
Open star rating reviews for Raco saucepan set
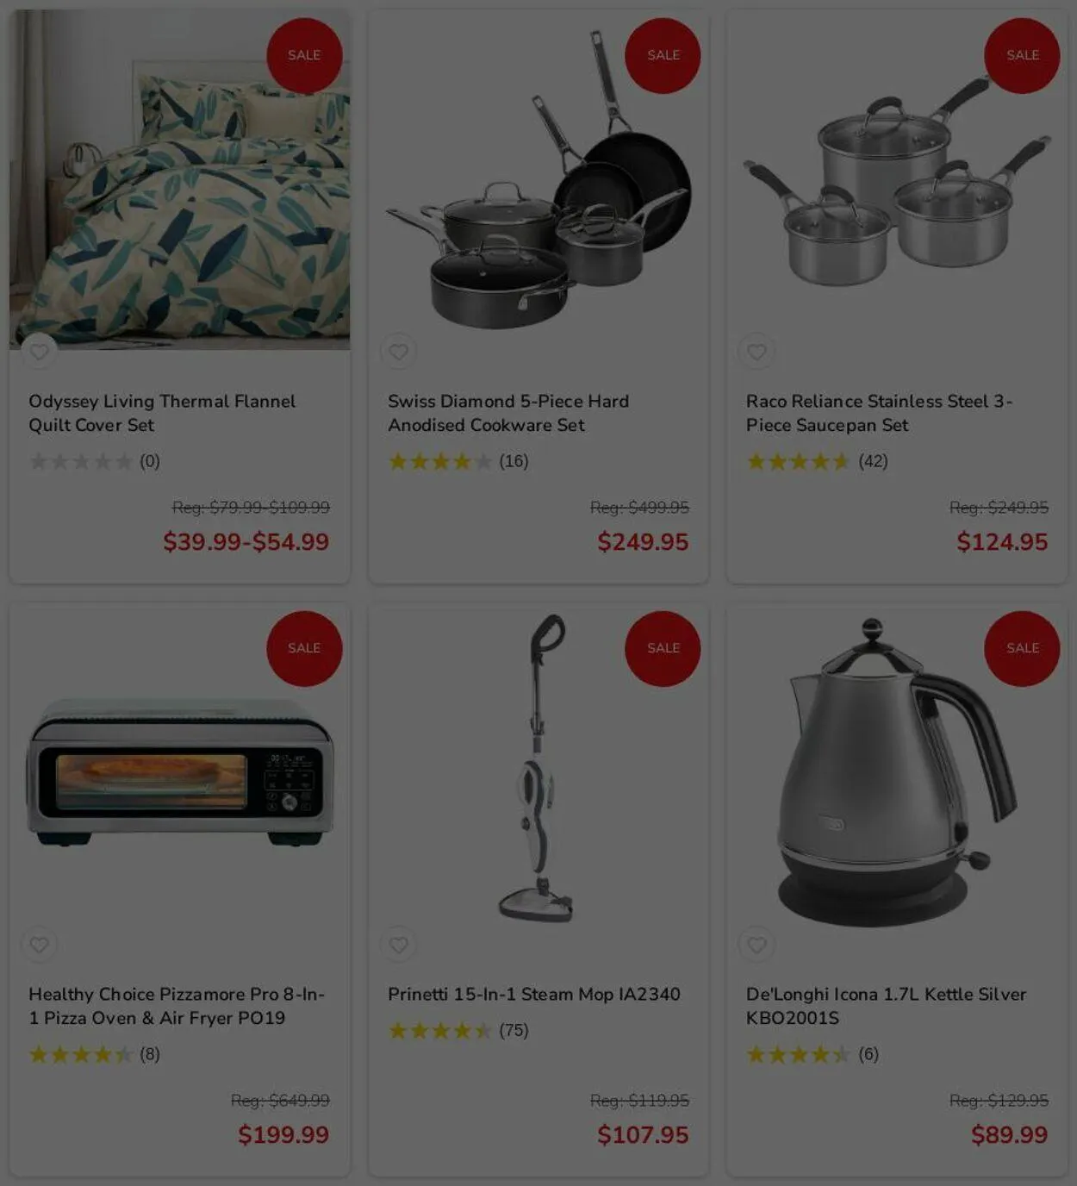point(817,461)
